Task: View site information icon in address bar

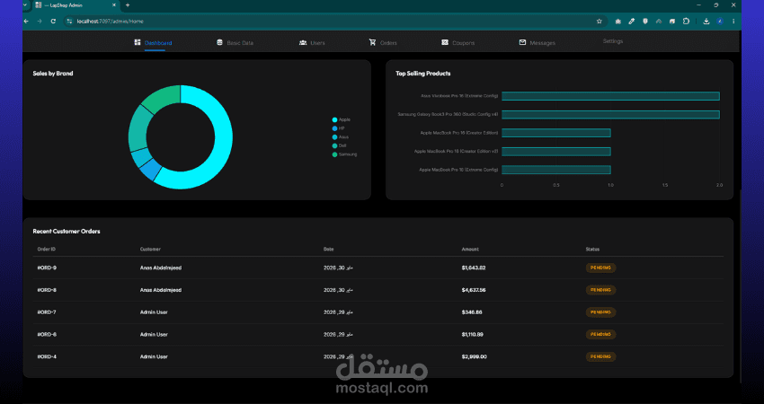Action: coord(69,22)
